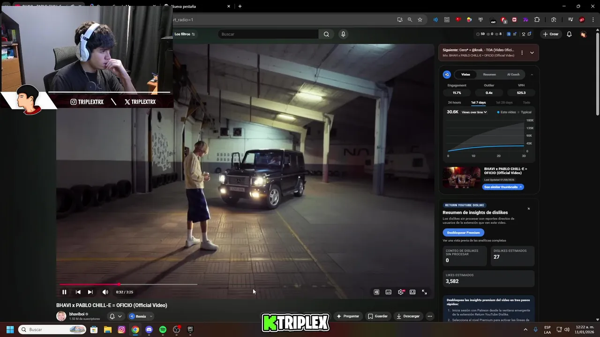The height and width of the screenshot is (337, 600).
Task: Expand the Remix dropdown arrow
Action: [x=151, y=316]
